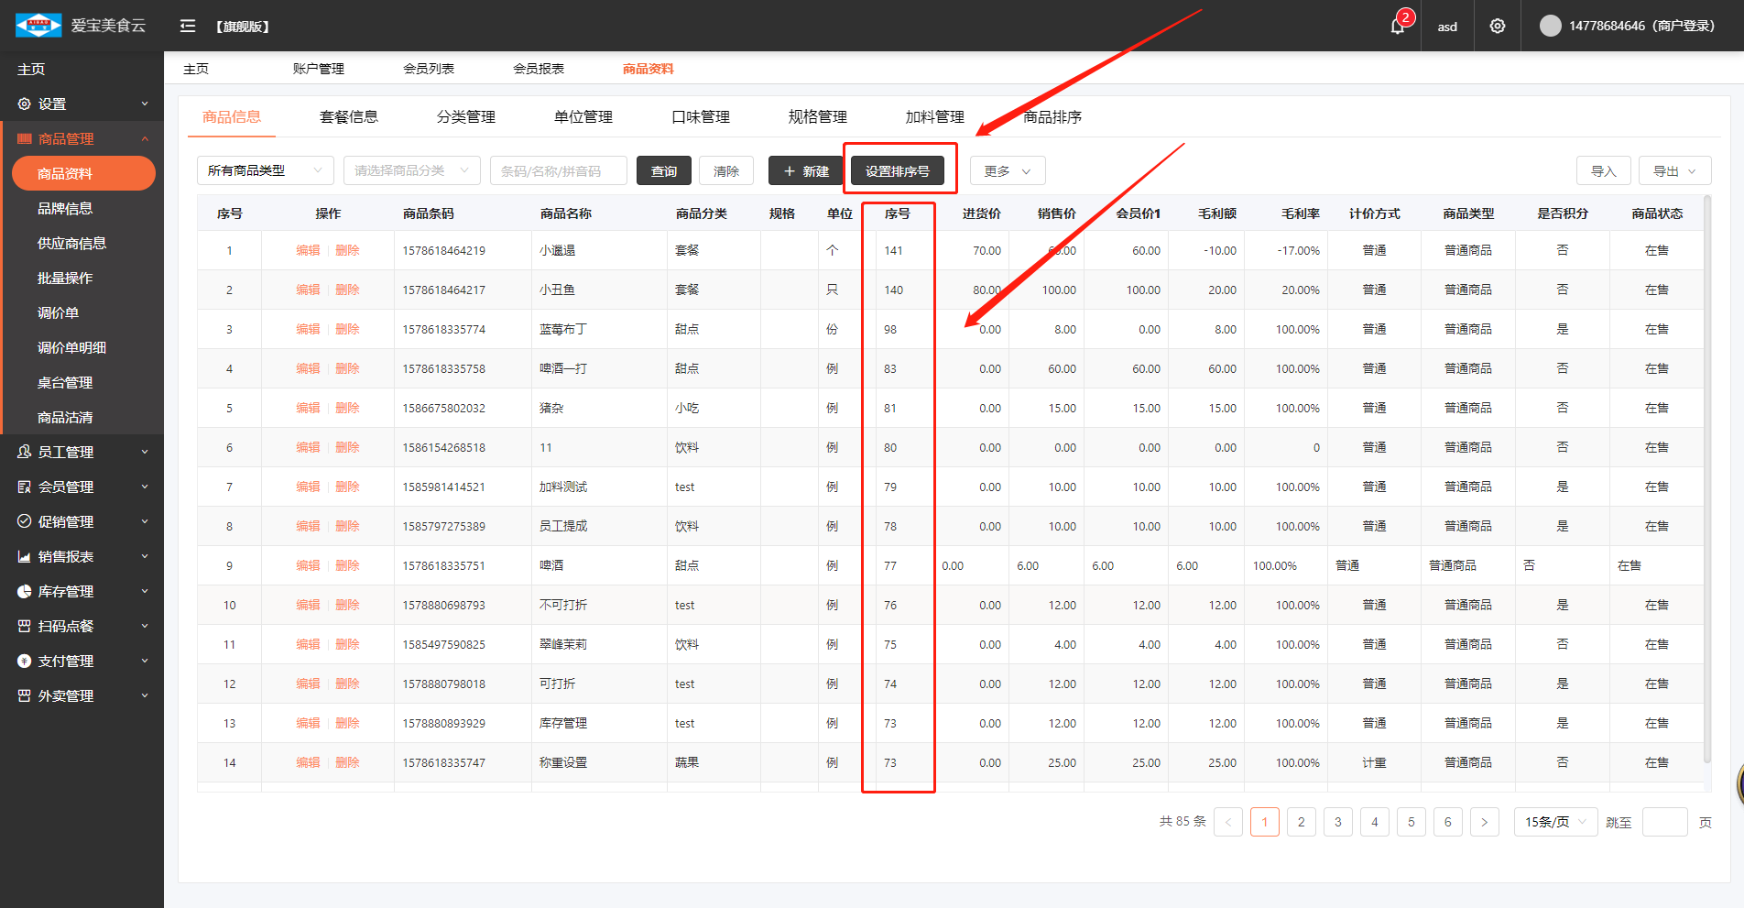
Task: Open the 请选择商品分类 dropdown
Action: pos(411,170)
